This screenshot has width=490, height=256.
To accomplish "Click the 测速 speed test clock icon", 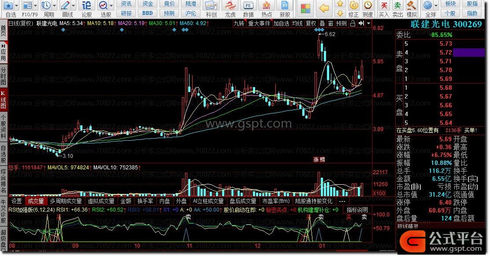I will (x=368, y=5).
